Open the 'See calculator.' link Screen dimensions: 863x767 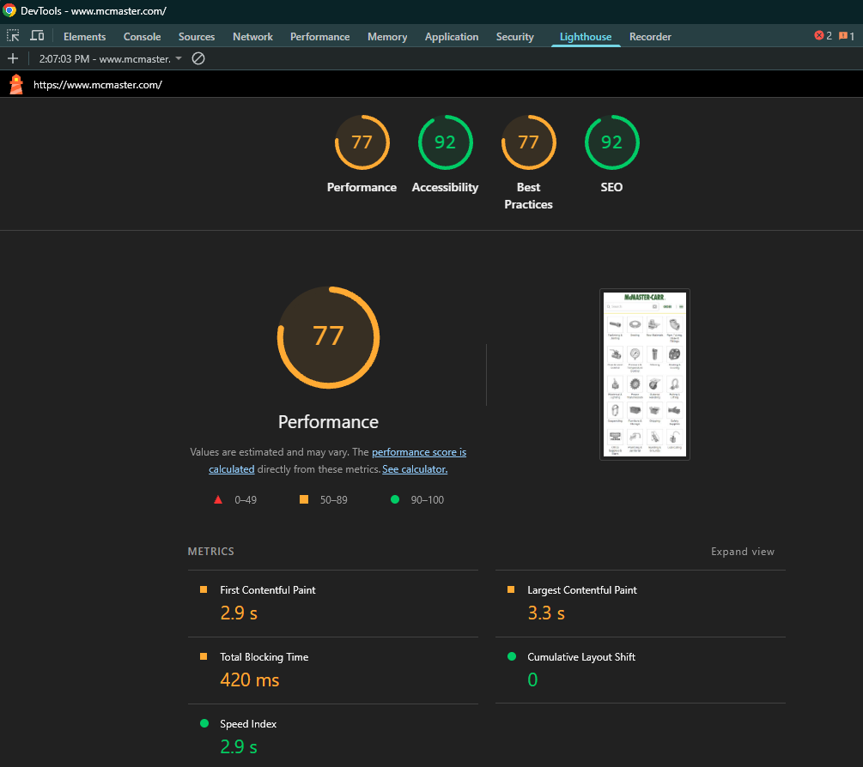point(415,469)
